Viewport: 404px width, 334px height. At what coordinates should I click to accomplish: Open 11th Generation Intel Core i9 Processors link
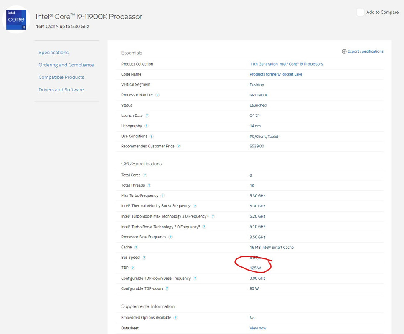click(286, 64)
